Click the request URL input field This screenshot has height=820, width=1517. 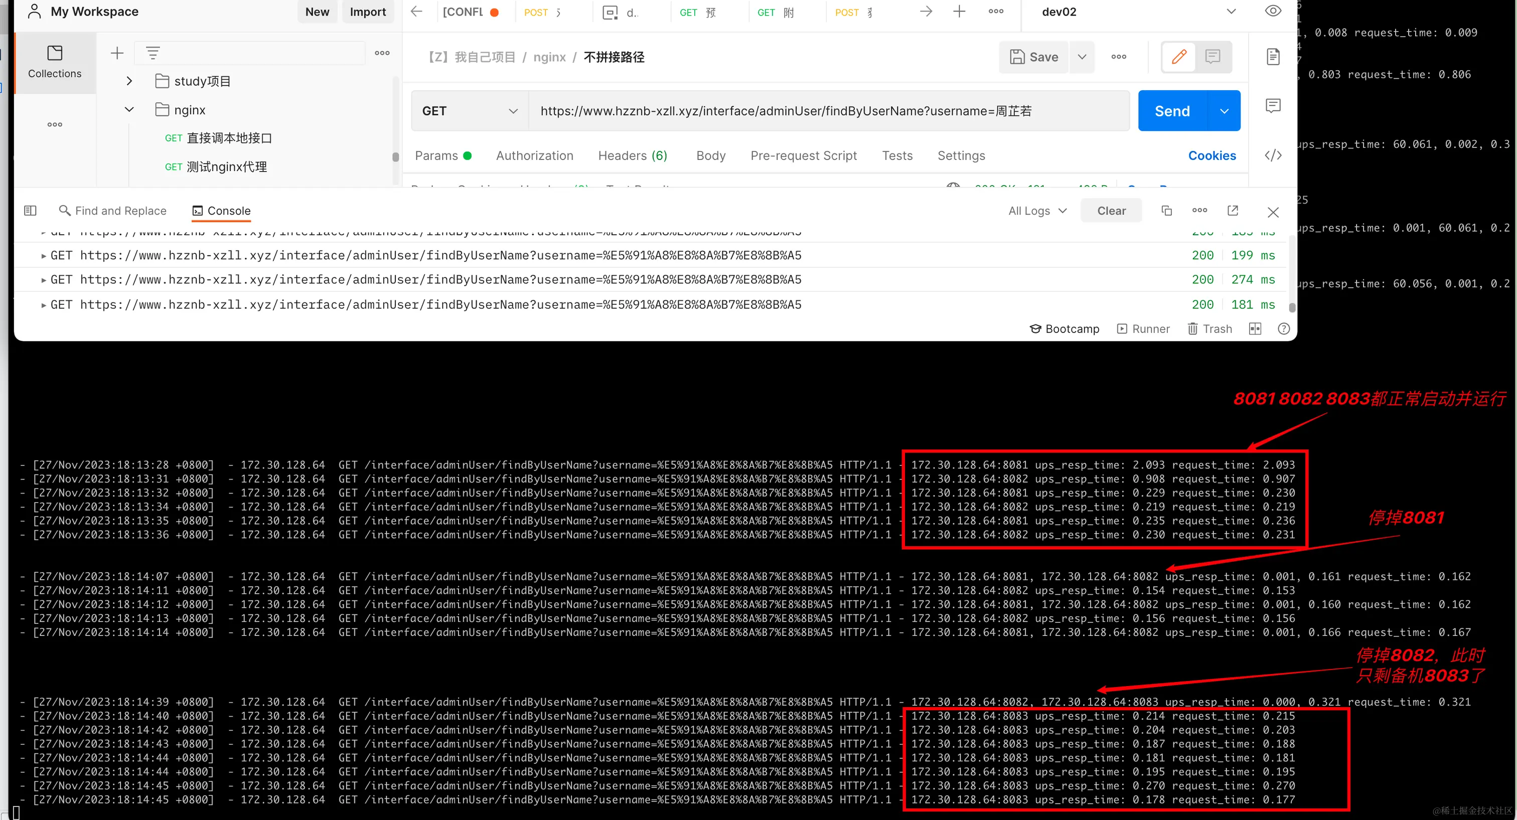pos(829,111)
